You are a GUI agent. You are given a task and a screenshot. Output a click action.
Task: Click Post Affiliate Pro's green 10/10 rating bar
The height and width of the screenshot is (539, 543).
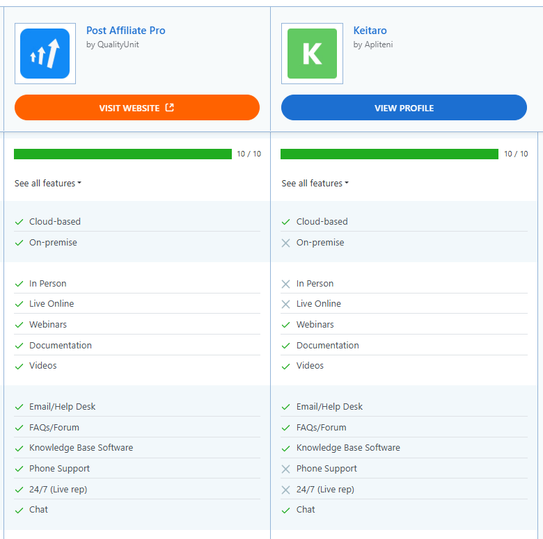123,154
